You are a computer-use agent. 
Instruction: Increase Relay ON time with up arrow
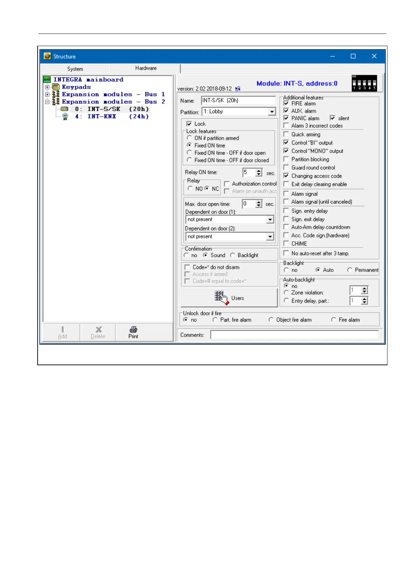coord(259,170)
